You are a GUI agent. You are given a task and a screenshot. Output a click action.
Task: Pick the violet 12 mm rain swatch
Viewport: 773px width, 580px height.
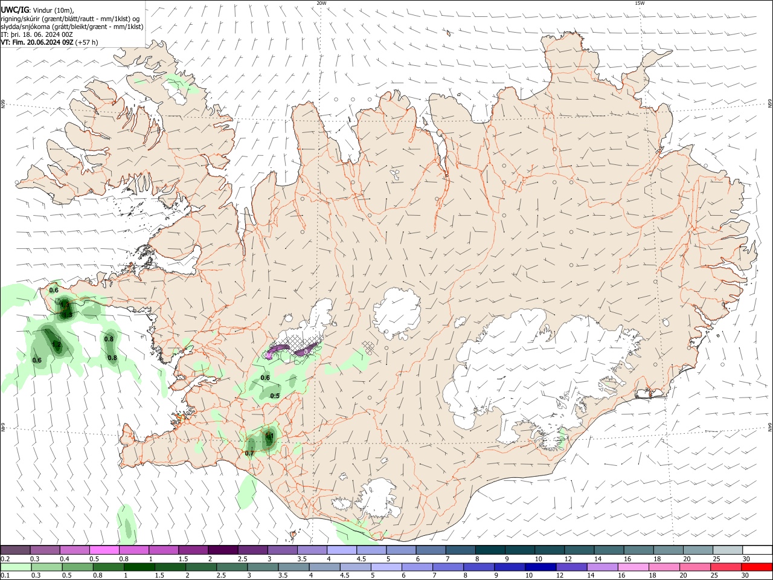pos(571,567)
